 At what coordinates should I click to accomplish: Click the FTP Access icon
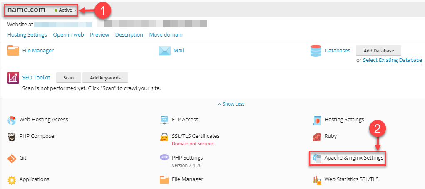(164, 120)
